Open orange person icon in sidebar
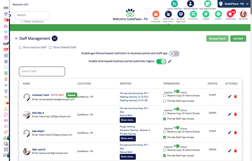This screenshot has width=252, height=161. (x=6, y=109)
